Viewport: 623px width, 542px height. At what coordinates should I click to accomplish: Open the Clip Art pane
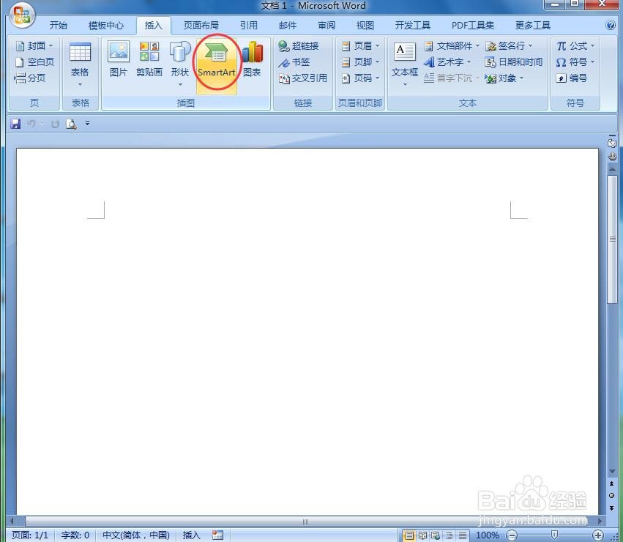[149, 59]
